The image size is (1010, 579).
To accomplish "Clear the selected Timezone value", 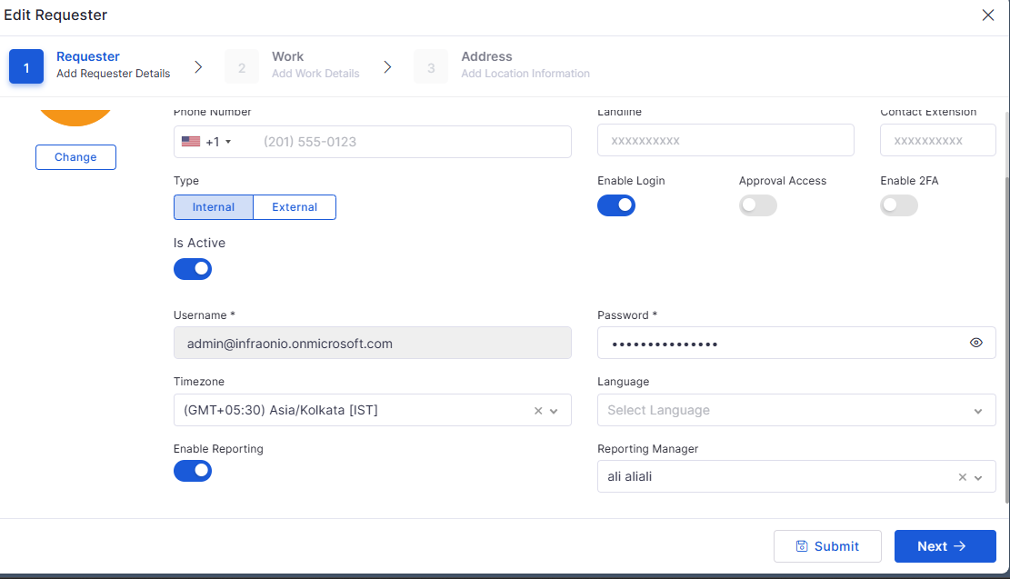I will pos(538,411).
